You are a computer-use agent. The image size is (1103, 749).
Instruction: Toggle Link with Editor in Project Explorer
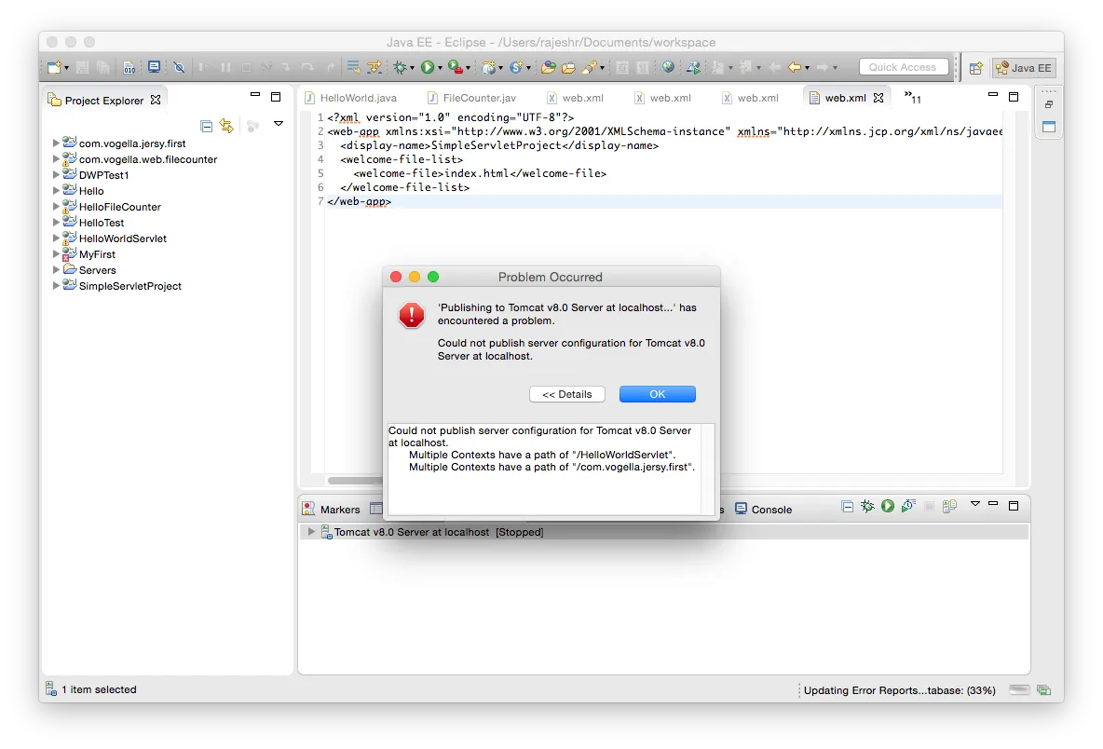[x=226, y=126]
